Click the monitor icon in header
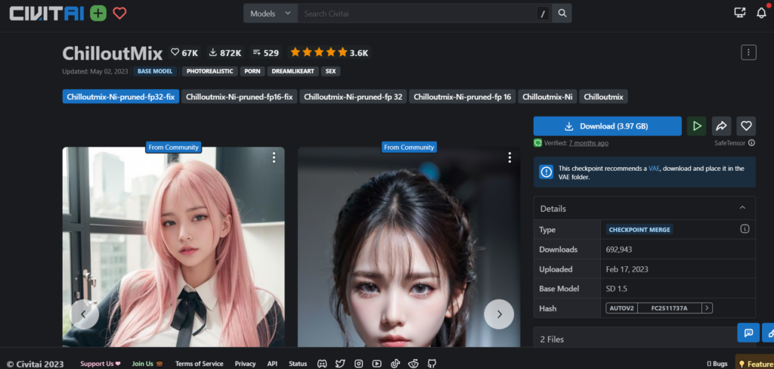The height and width of the screenshot is (369, 774). 739,13
